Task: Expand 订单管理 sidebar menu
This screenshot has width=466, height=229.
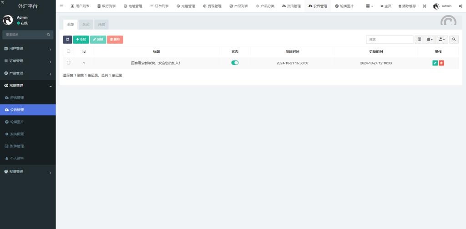Action: 28,61
